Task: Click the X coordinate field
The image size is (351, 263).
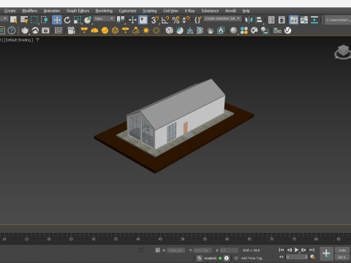Action: 176,251
